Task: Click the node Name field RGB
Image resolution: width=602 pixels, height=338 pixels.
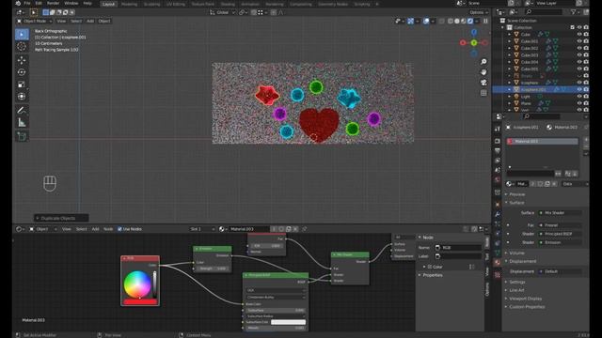Action: coord(458,248)
